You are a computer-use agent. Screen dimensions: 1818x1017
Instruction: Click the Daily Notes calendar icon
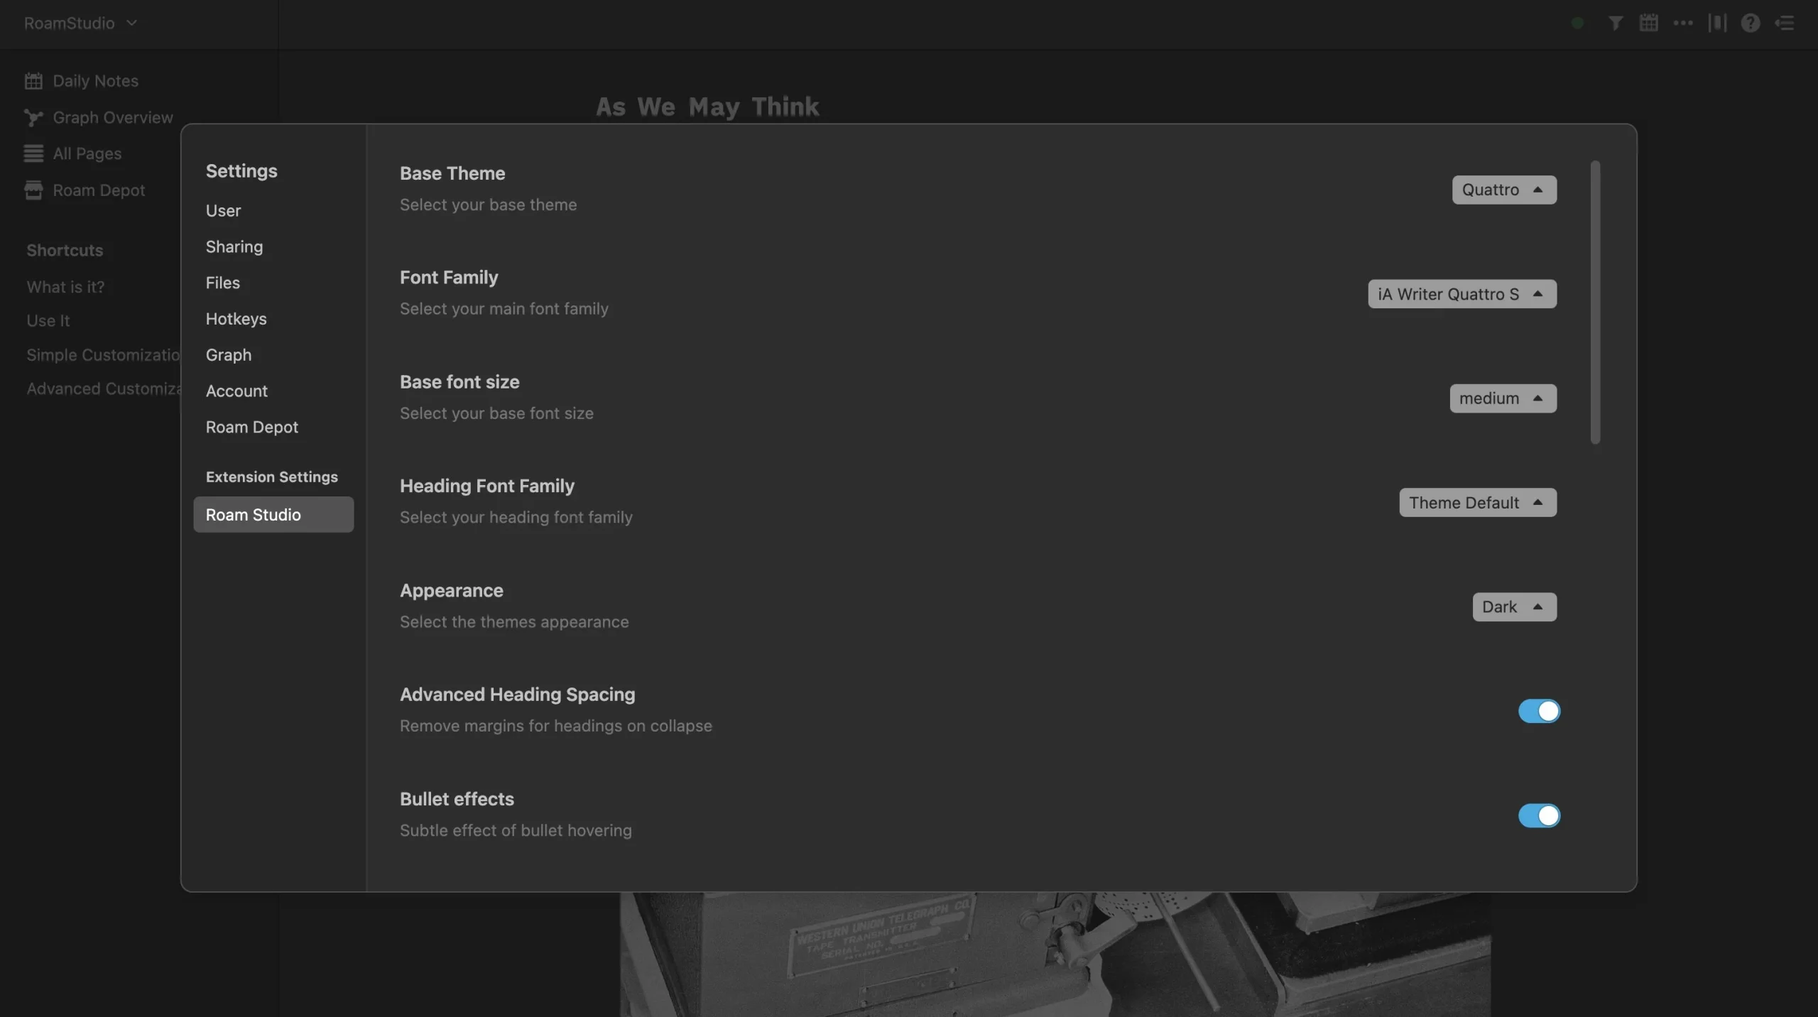(33, 81)
